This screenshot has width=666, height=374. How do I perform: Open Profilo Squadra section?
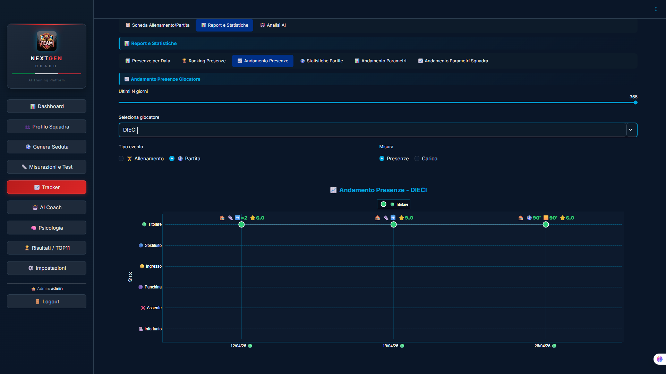point(46,127)
